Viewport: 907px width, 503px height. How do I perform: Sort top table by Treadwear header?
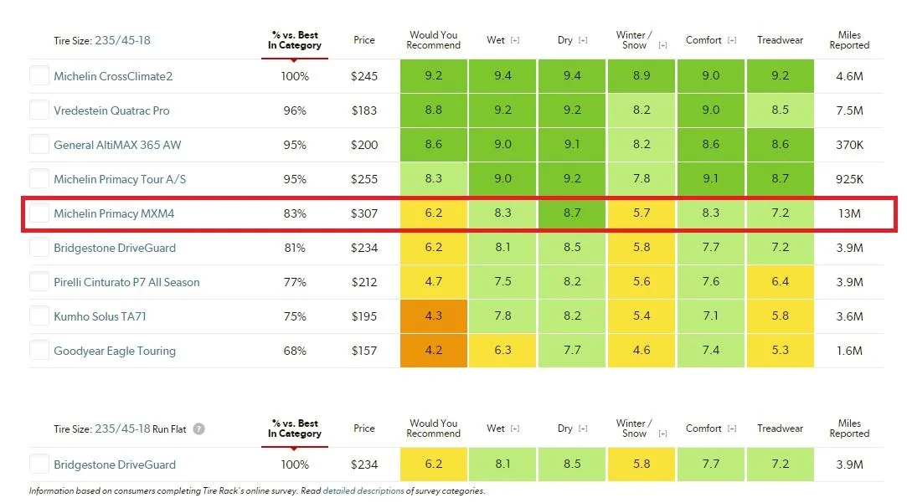click(x=780, y=40)
